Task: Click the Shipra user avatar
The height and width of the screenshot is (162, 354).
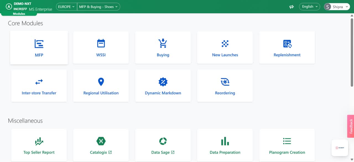Action: (328, 7)
